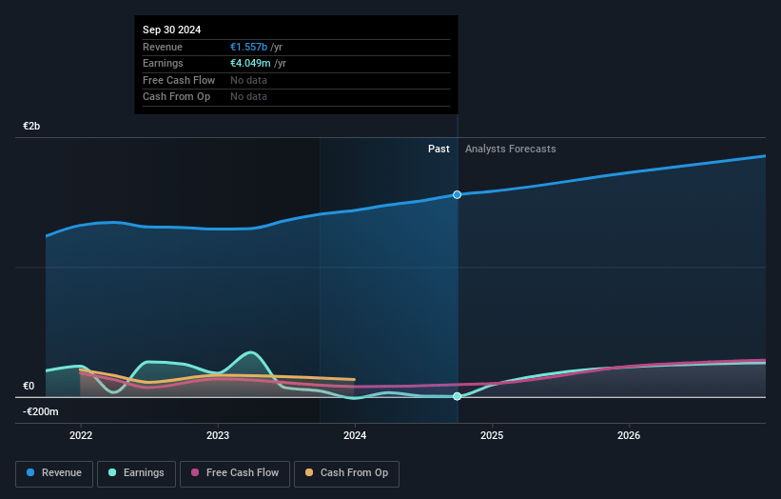781x499 pixels.
Task: Click the €4.049m earnings value in tooltip
Action: click(250, 63)
